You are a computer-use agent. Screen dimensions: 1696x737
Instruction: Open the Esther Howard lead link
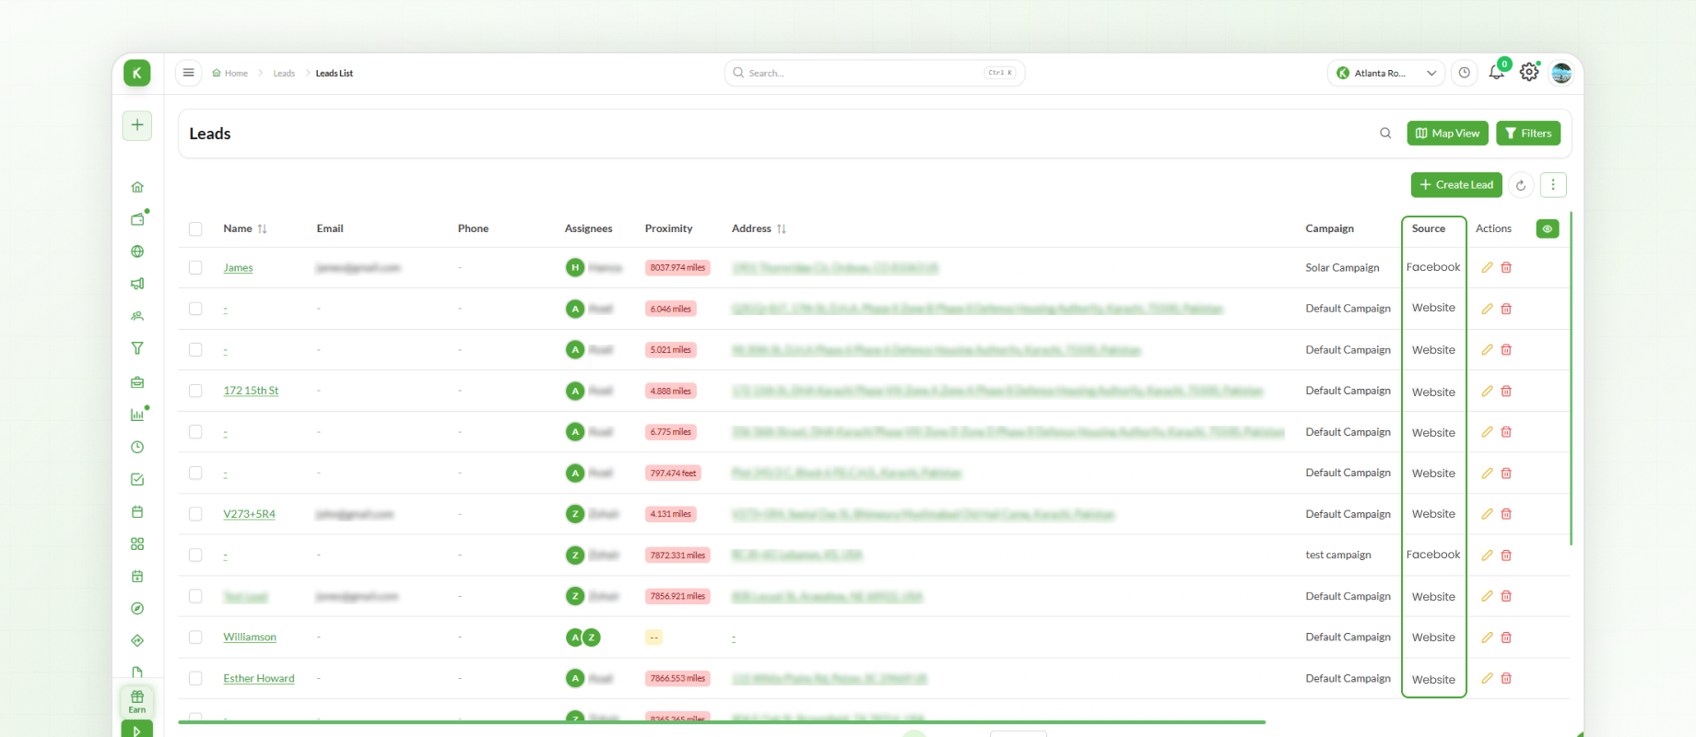259,678
